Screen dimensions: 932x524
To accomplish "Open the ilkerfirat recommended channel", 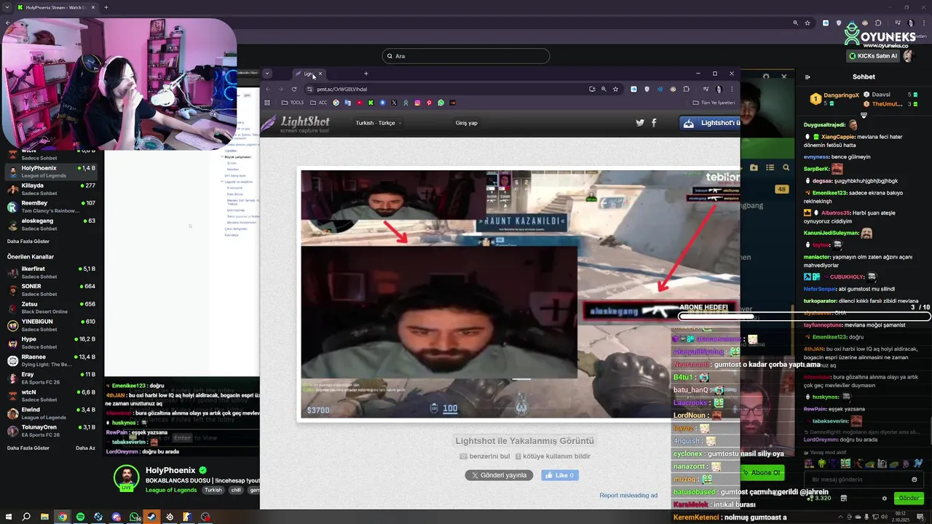I will [x=52, y=272].
